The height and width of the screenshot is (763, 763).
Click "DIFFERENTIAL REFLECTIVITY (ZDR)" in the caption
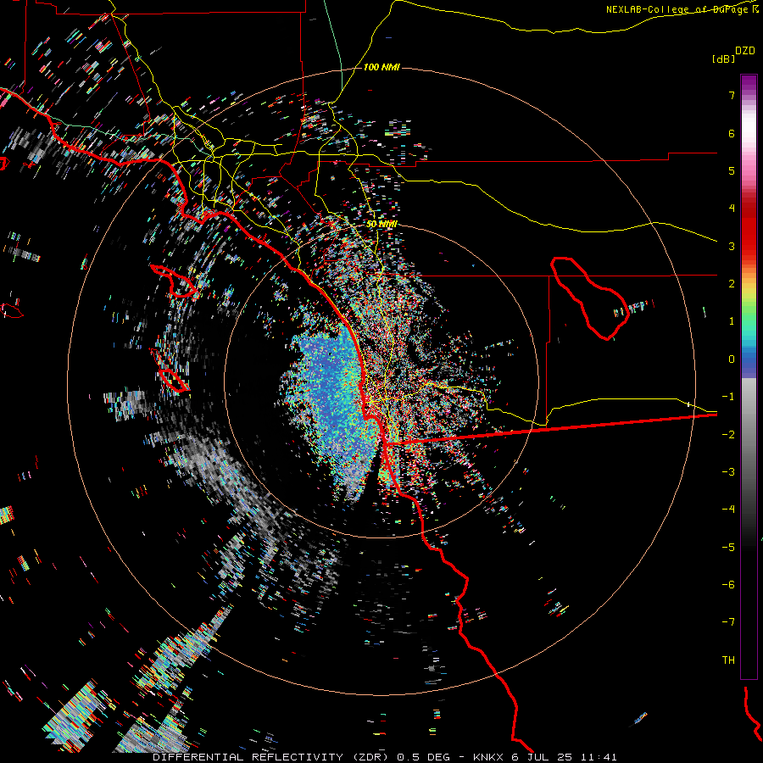[x=272, y=757]
